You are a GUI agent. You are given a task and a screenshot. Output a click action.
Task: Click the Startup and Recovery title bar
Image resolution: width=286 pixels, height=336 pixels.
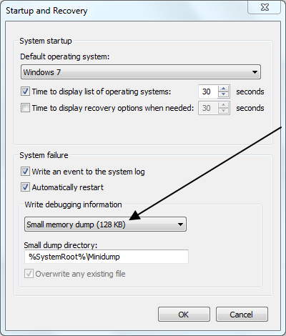tap(124, 11)
